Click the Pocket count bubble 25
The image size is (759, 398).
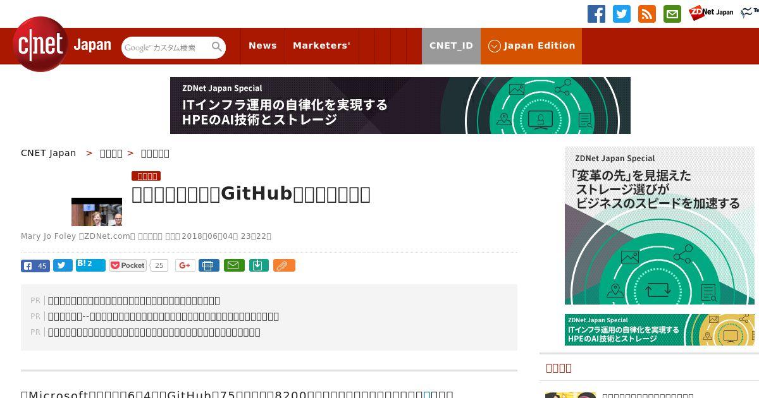pos(159,265)
